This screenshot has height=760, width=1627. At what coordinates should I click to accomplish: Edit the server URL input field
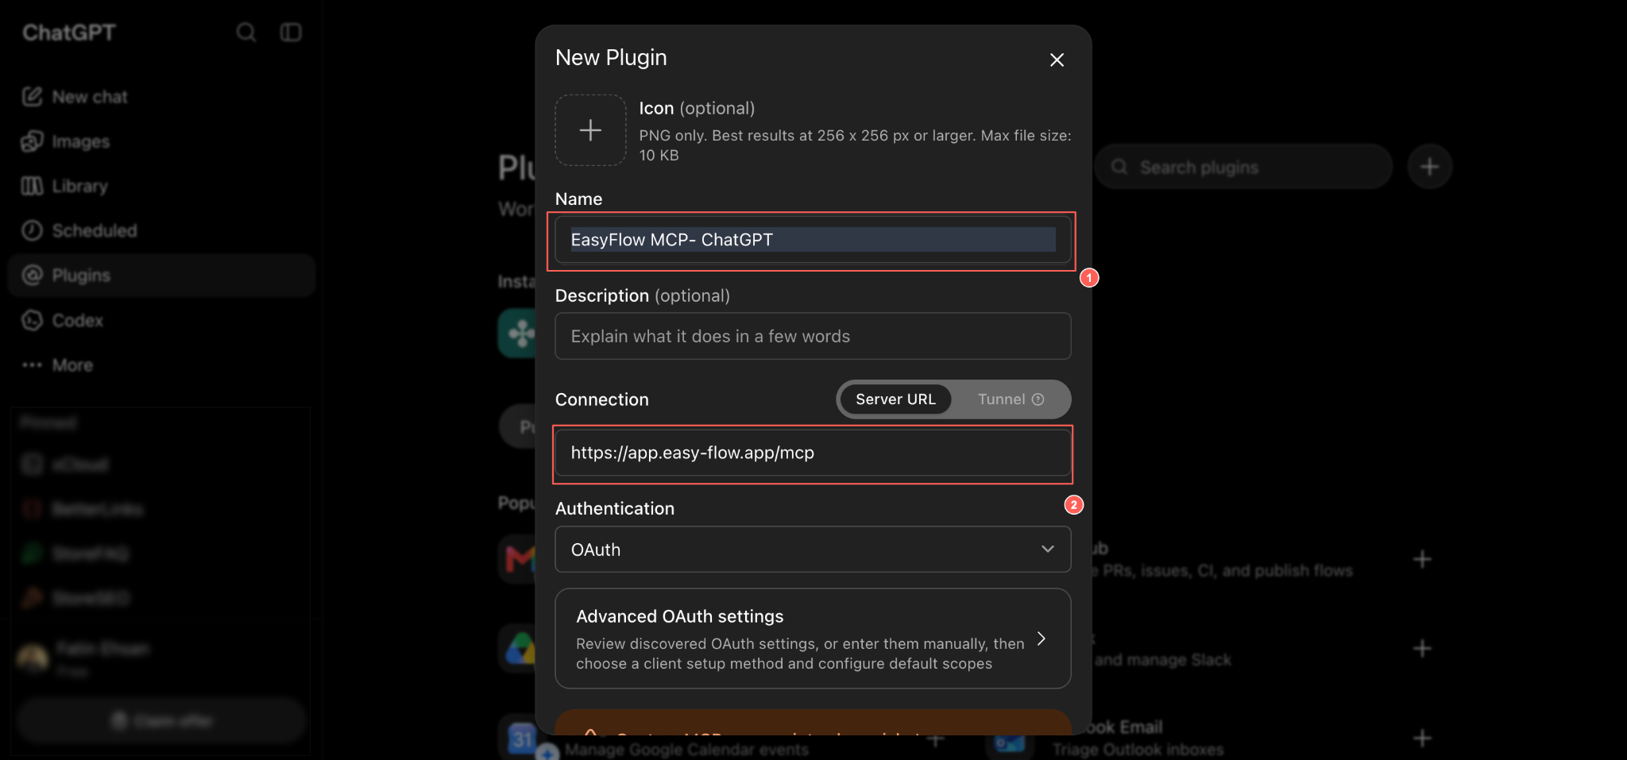(813, 453)
